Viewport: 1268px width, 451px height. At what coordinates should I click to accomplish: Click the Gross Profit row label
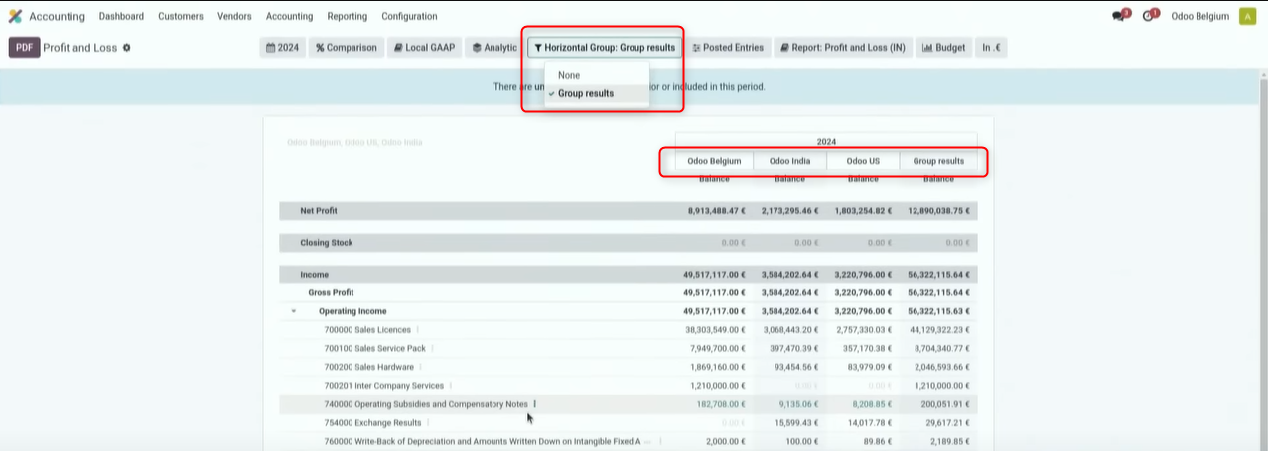tap(331, 292)
